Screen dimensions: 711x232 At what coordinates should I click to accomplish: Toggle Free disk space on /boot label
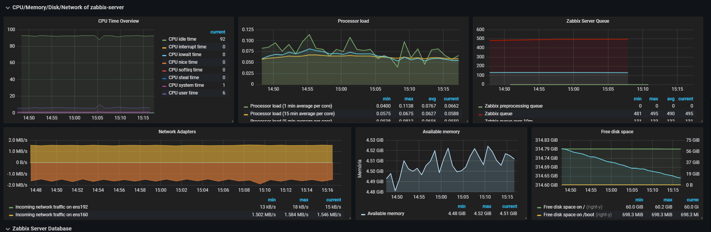569,215
